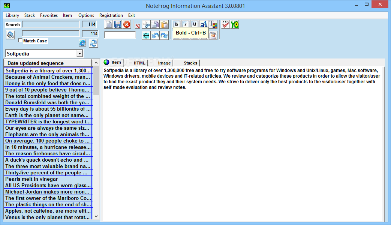This screenshot has width=391, height=225.
Task: Select 'A duck's quack doesn't echo' item
Action: click(48, 160)
